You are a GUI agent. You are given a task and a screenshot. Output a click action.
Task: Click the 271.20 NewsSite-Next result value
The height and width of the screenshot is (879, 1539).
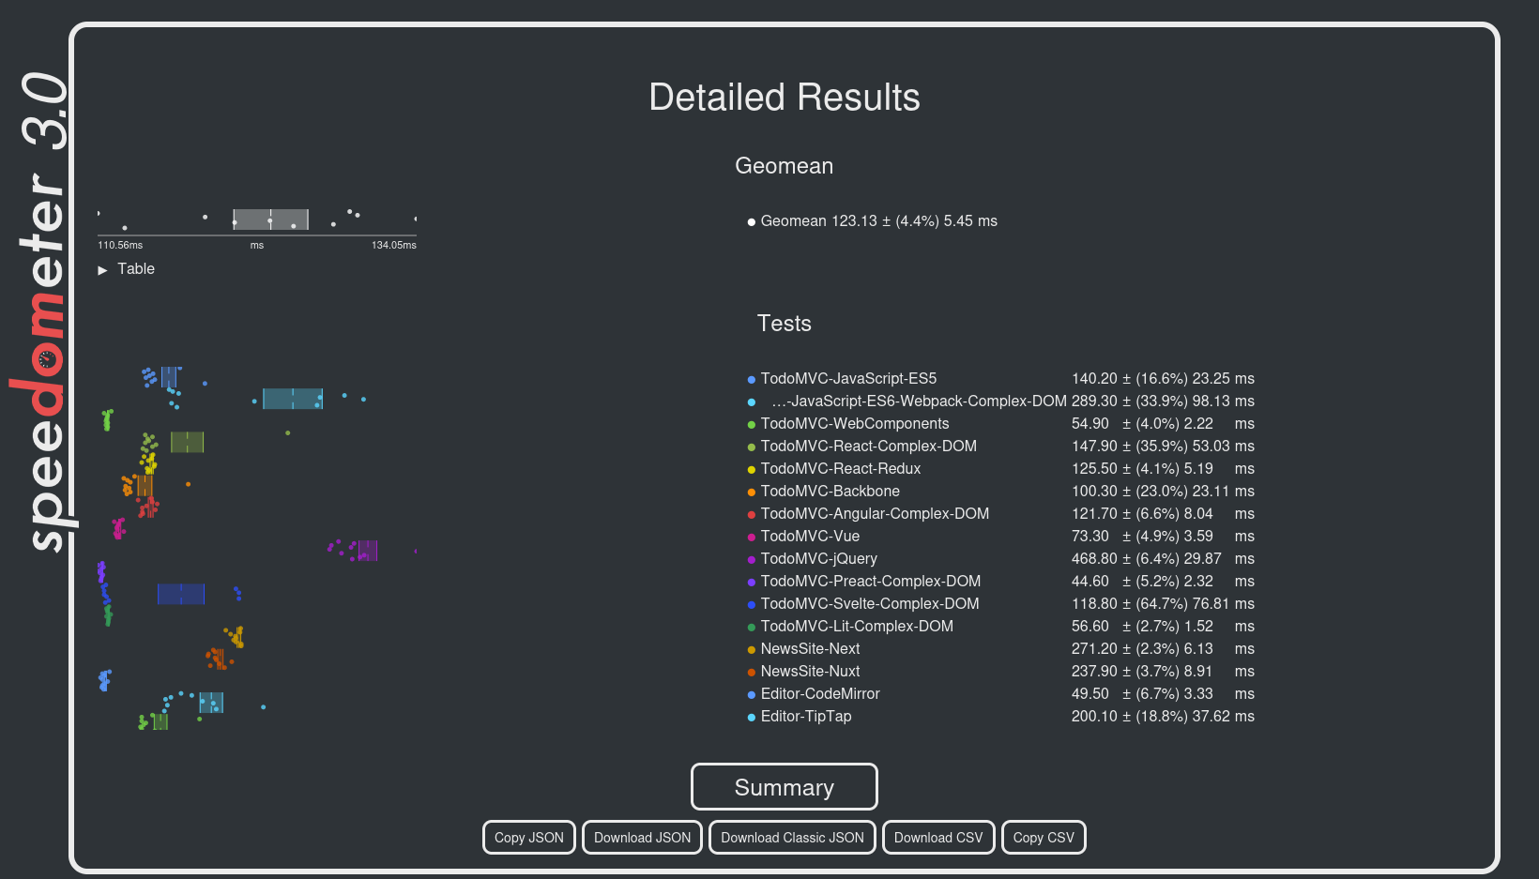coord(1094,648)
